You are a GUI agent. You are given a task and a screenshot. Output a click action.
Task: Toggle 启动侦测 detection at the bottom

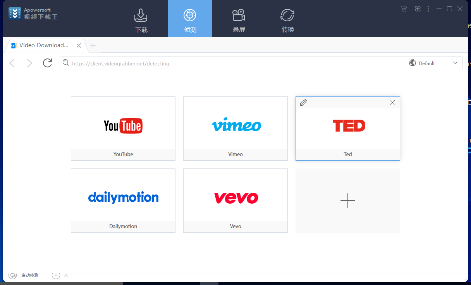click(30, 275)
